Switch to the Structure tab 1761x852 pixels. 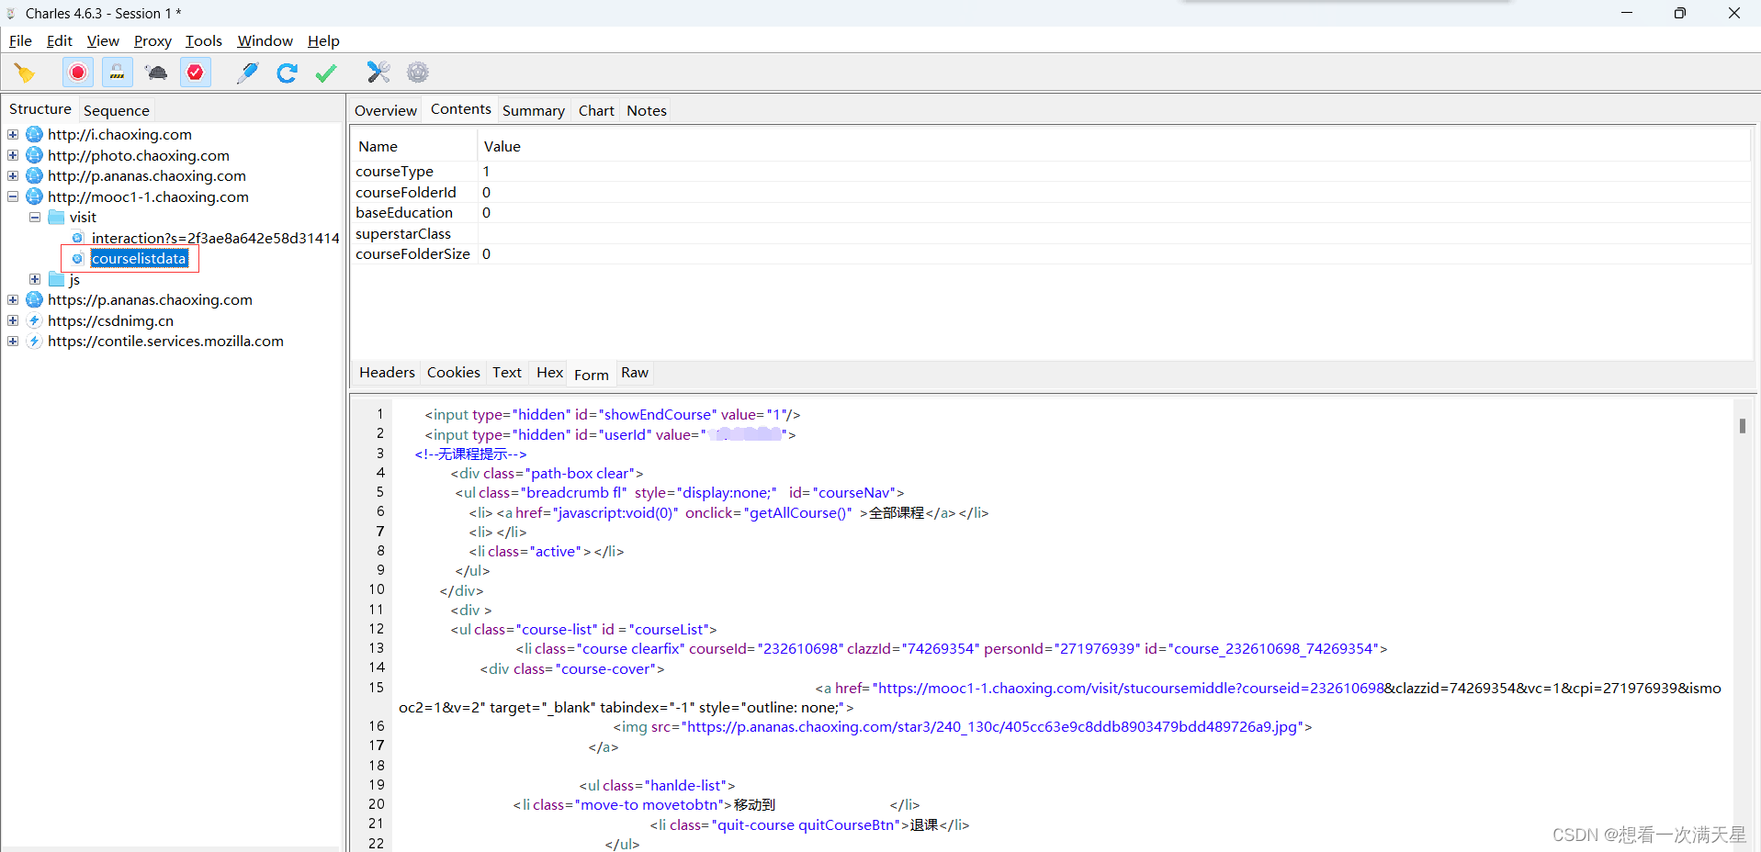[40, 109]
